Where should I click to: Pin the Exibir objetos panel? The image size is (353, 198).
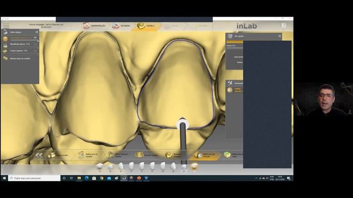click(x=36, y=32)
